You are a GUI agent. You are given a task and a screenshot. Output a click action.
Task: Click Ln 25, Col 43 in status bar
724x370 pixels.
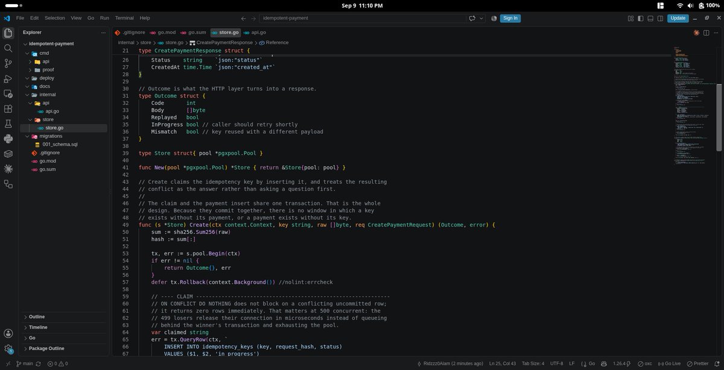coord(503,364)
